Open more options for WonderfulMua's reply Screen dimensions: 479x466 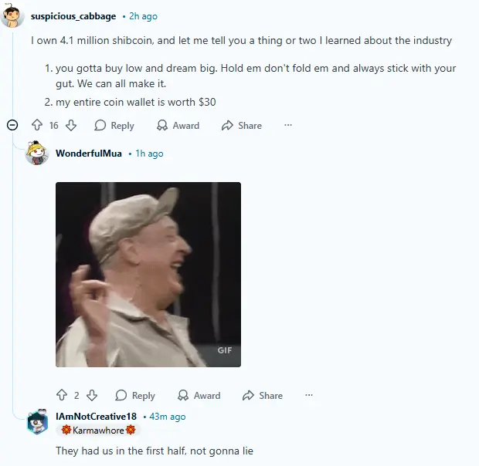coord(309,395)
